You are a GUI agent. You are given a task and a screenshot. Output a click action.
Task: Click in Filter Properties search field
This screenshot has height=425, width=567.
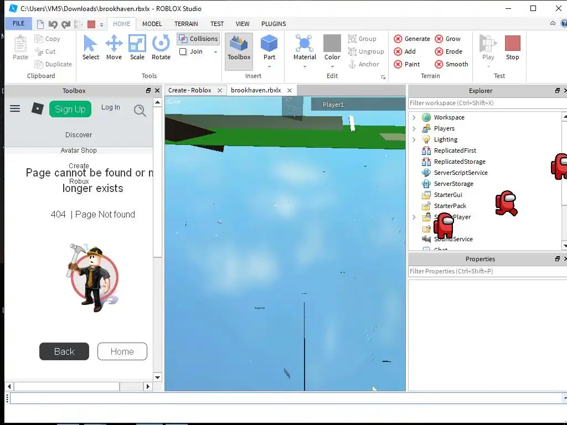pos(487,271)
